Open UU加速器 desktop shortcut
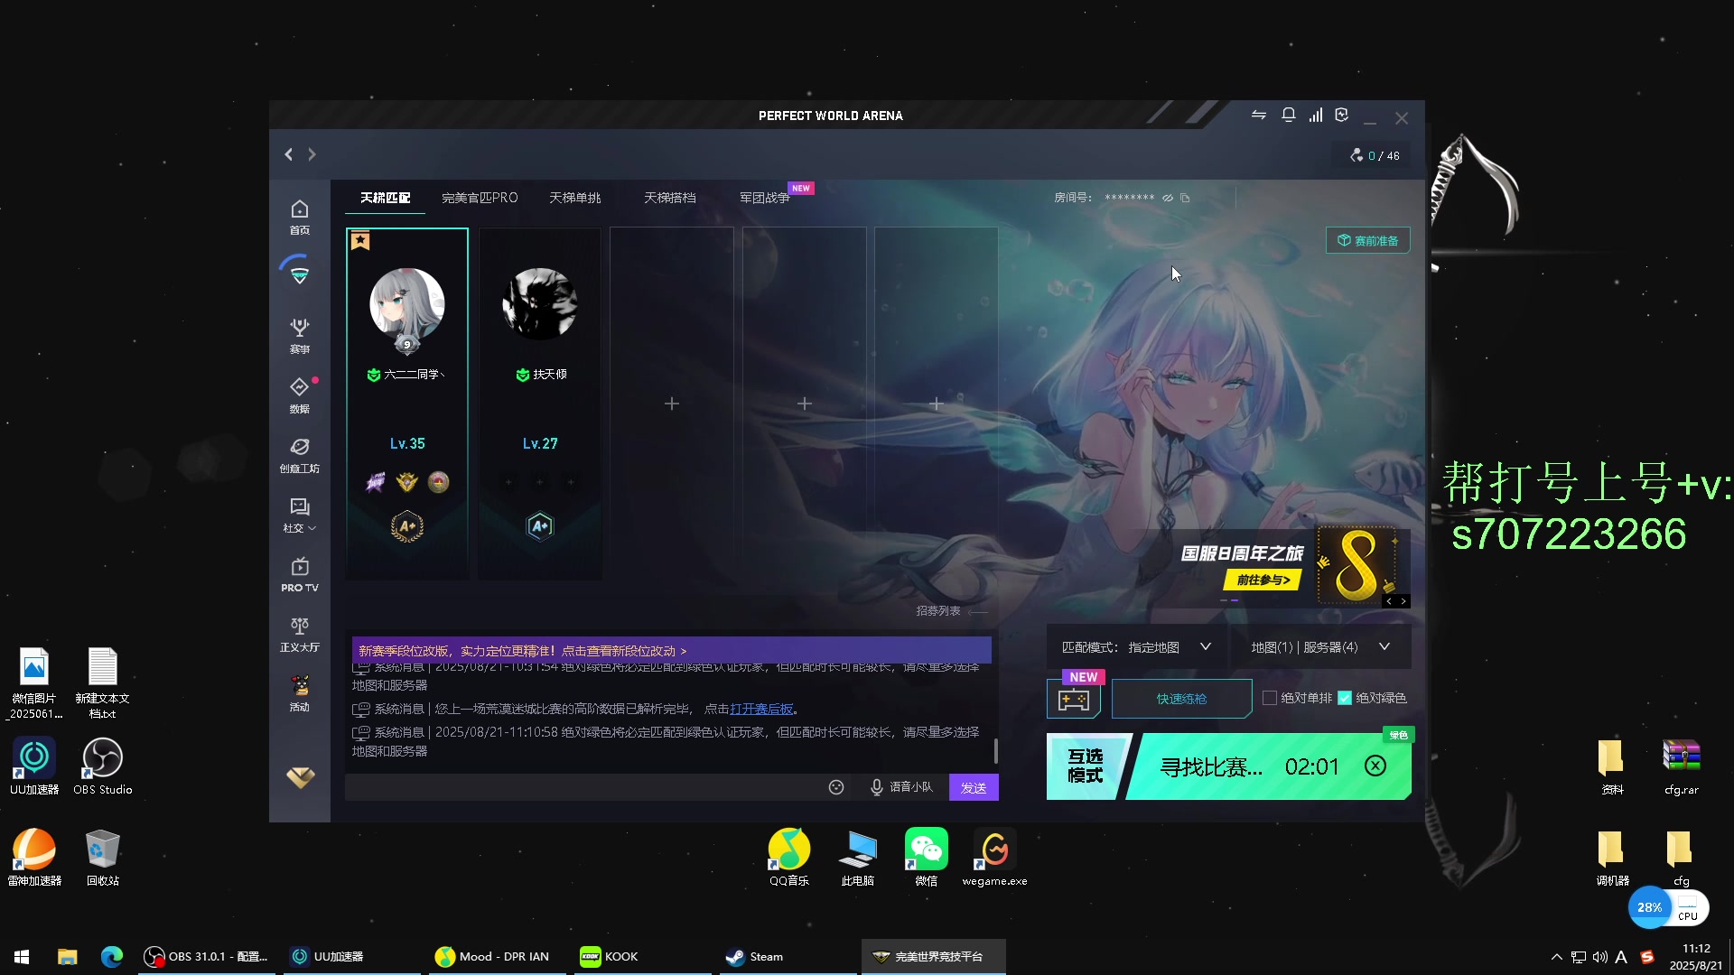Screen dimensions: 1734x975 tap(34, 766)
